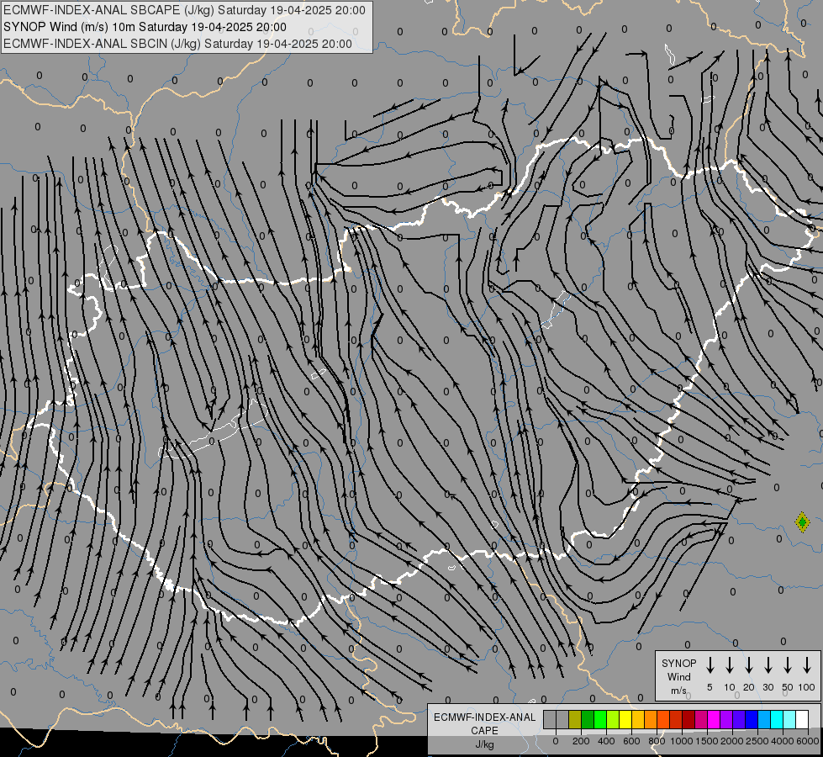Click the wind legend arrow above 10
This screenshot has width=823, height=757.
pyautogui.click(x=730, y=665)
